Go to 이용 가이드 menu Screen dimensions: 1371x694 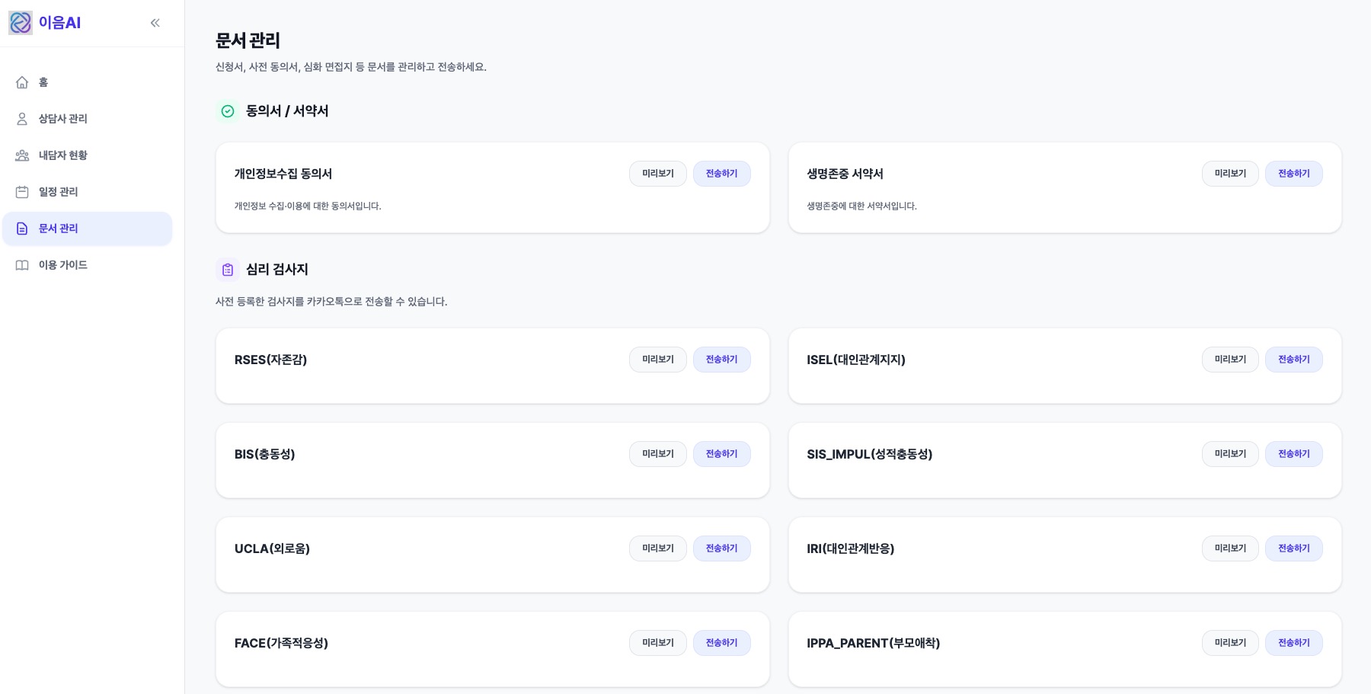(63, 265)
